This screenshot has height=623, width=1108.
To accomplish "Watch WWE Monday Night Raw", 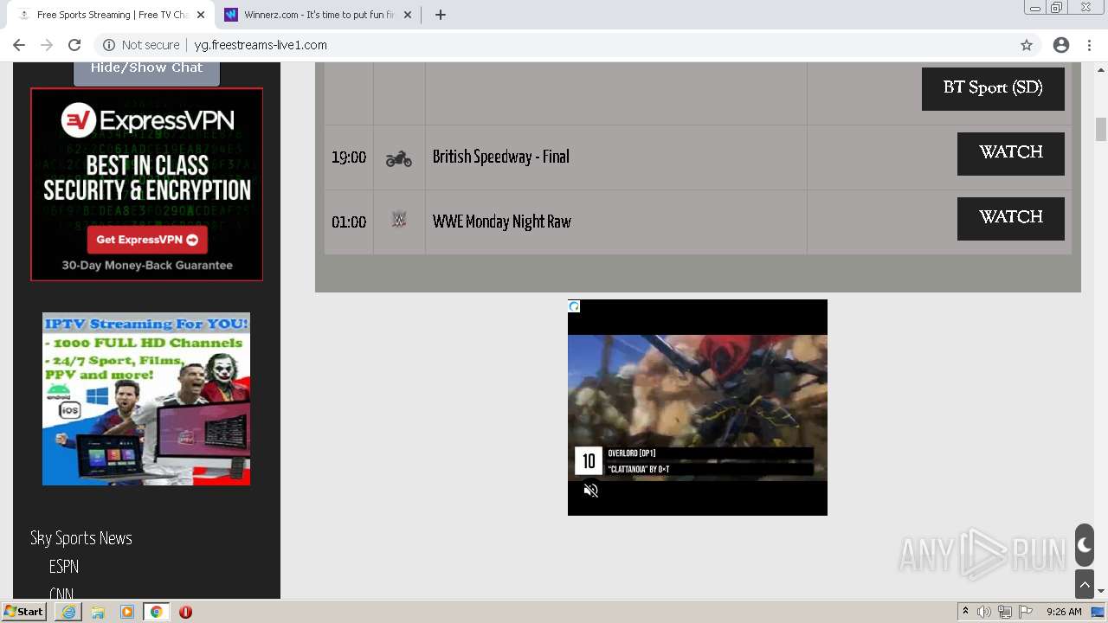I will coord(1010,218).
